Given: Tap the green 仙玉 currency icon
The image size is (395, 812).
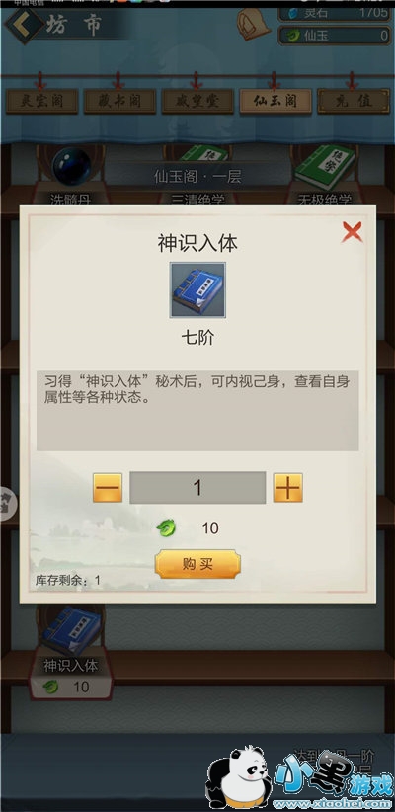Looking at the screenshot, I should pyautogui.click(x=293, y=36).
